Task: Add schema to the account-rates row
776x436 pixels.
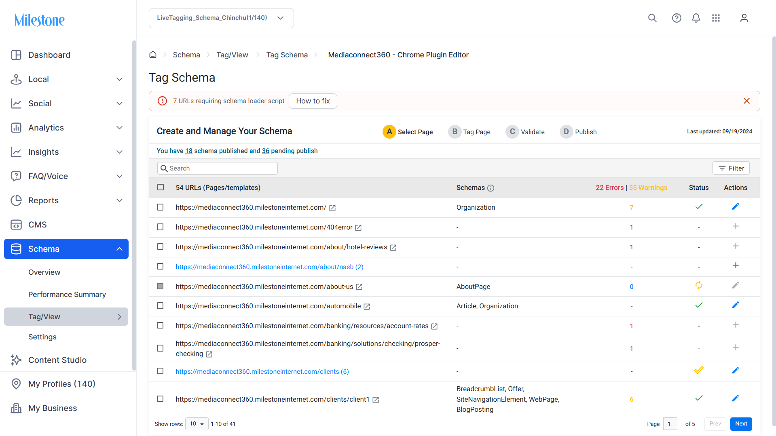Action: pyautogui.click(x=736, y=325)
